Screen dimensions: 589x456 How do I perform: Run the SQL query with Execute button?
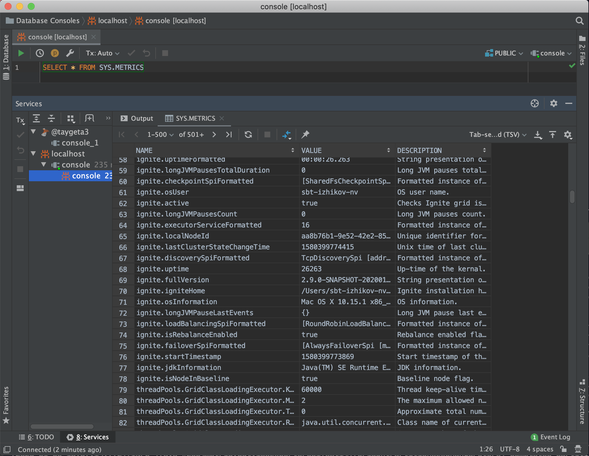21,53
